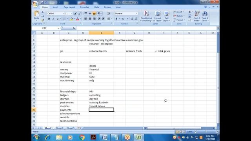Toggle Wrap Text
This screenshot has height=141, width=251.
click(x=109, y=13)
